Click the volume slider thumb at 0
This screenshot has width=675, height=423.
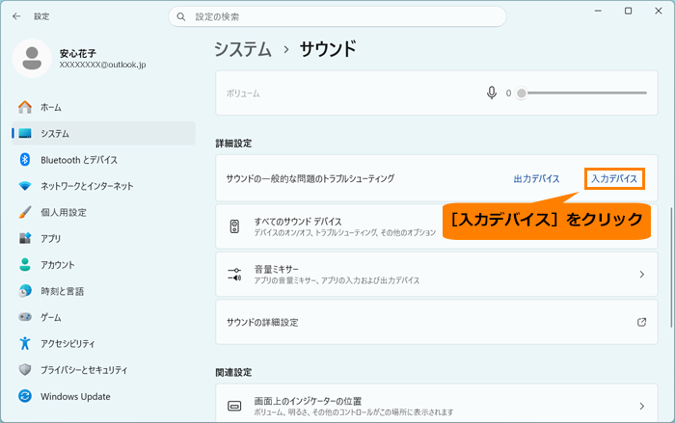(522, 93)
